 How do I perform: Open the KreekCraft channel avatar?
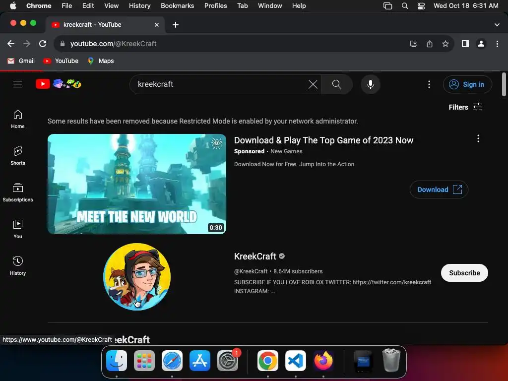point(137,277)
